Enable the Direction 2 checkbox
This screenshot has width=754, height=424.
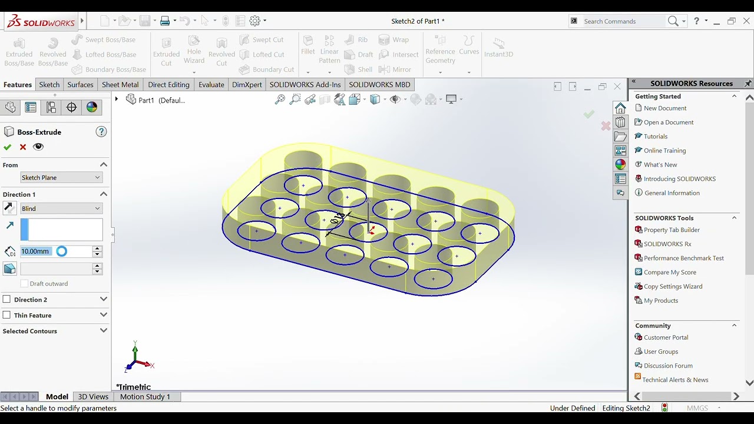coord(6,299)
